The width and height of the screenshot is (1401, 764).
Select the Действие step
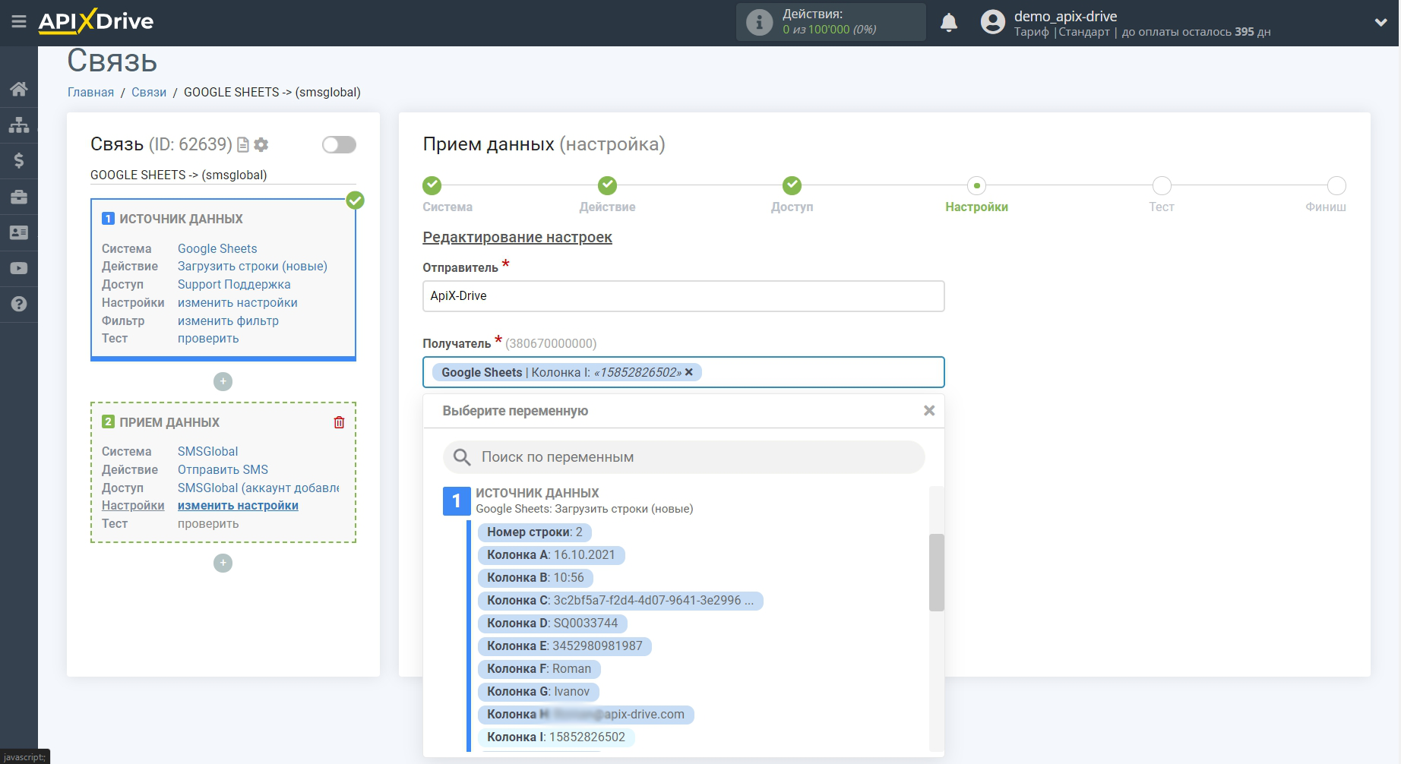[607, 185]
